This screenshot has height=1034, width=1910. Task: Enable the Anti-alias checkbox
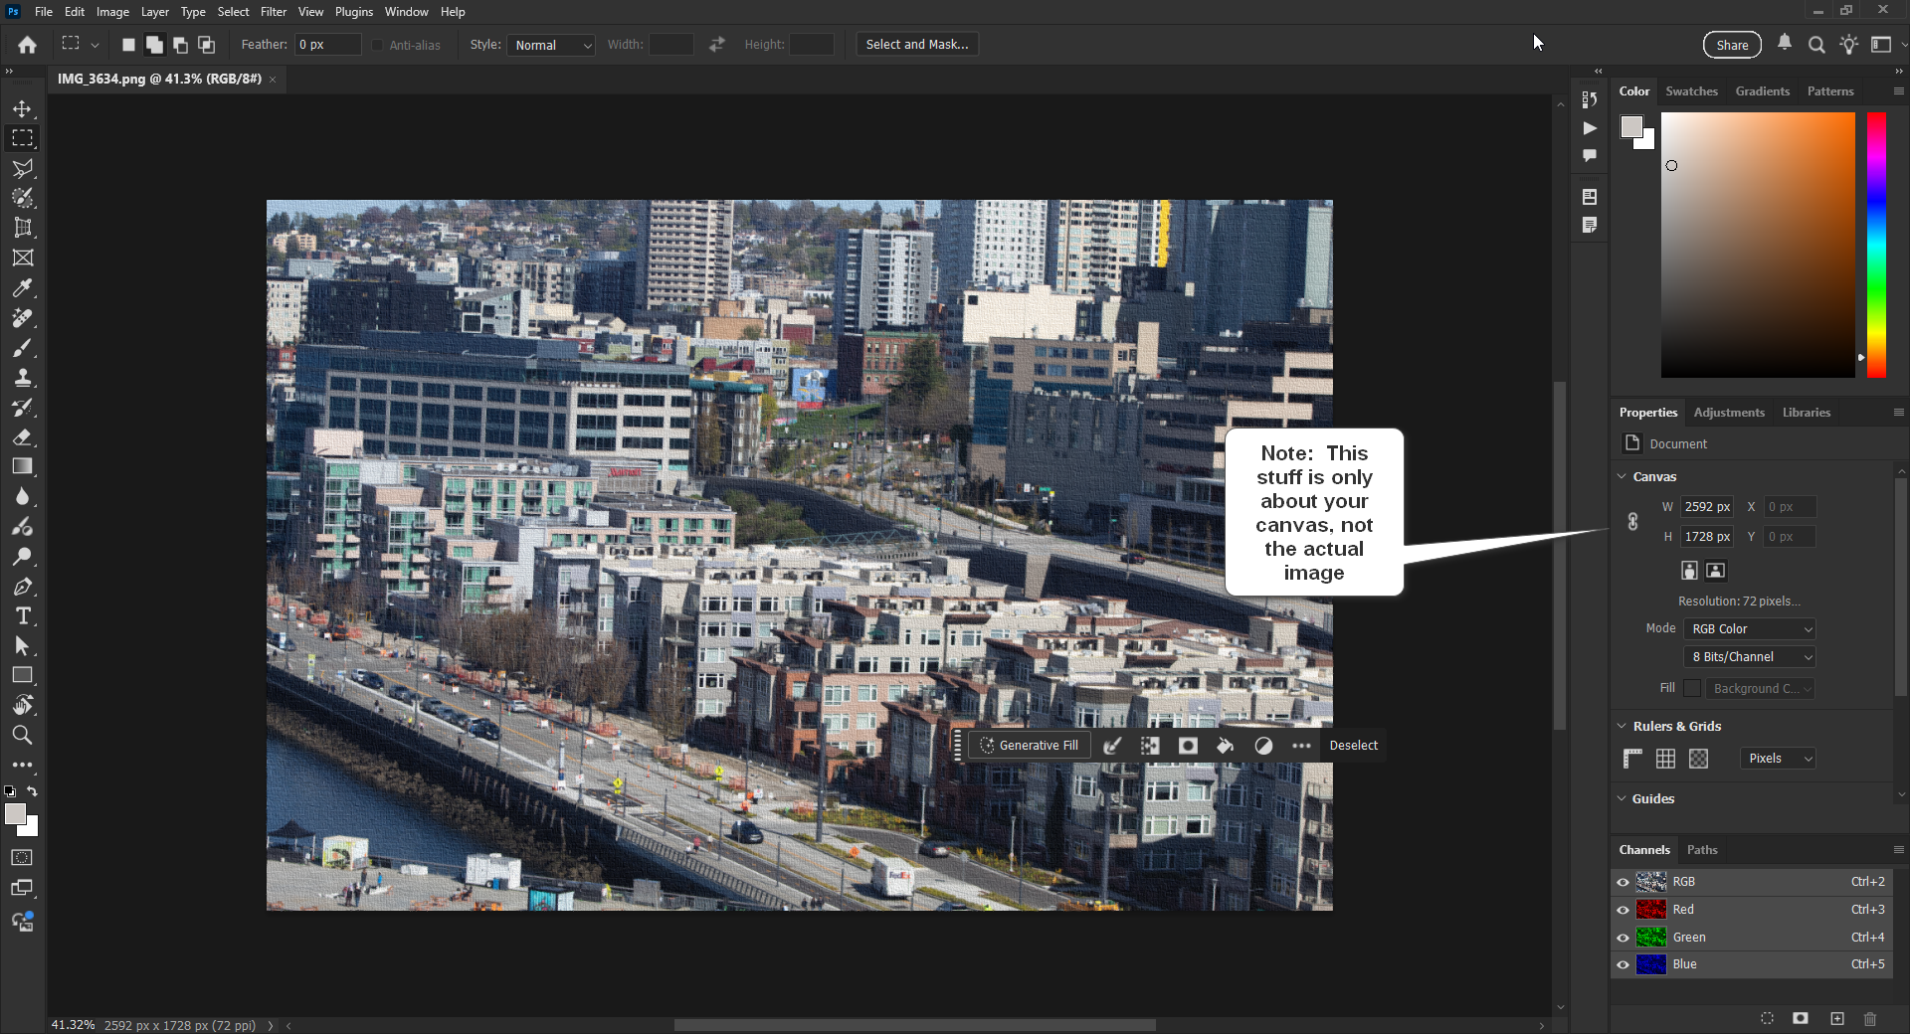pyautogui.click(x=378, y=45)
